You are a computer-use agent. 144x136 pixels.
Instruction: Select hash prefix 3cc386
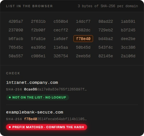coord(128,47)
